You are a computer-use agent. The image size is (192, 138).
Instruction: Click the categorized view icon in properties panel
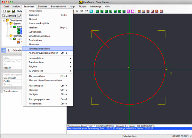click(x=4, y=50)
